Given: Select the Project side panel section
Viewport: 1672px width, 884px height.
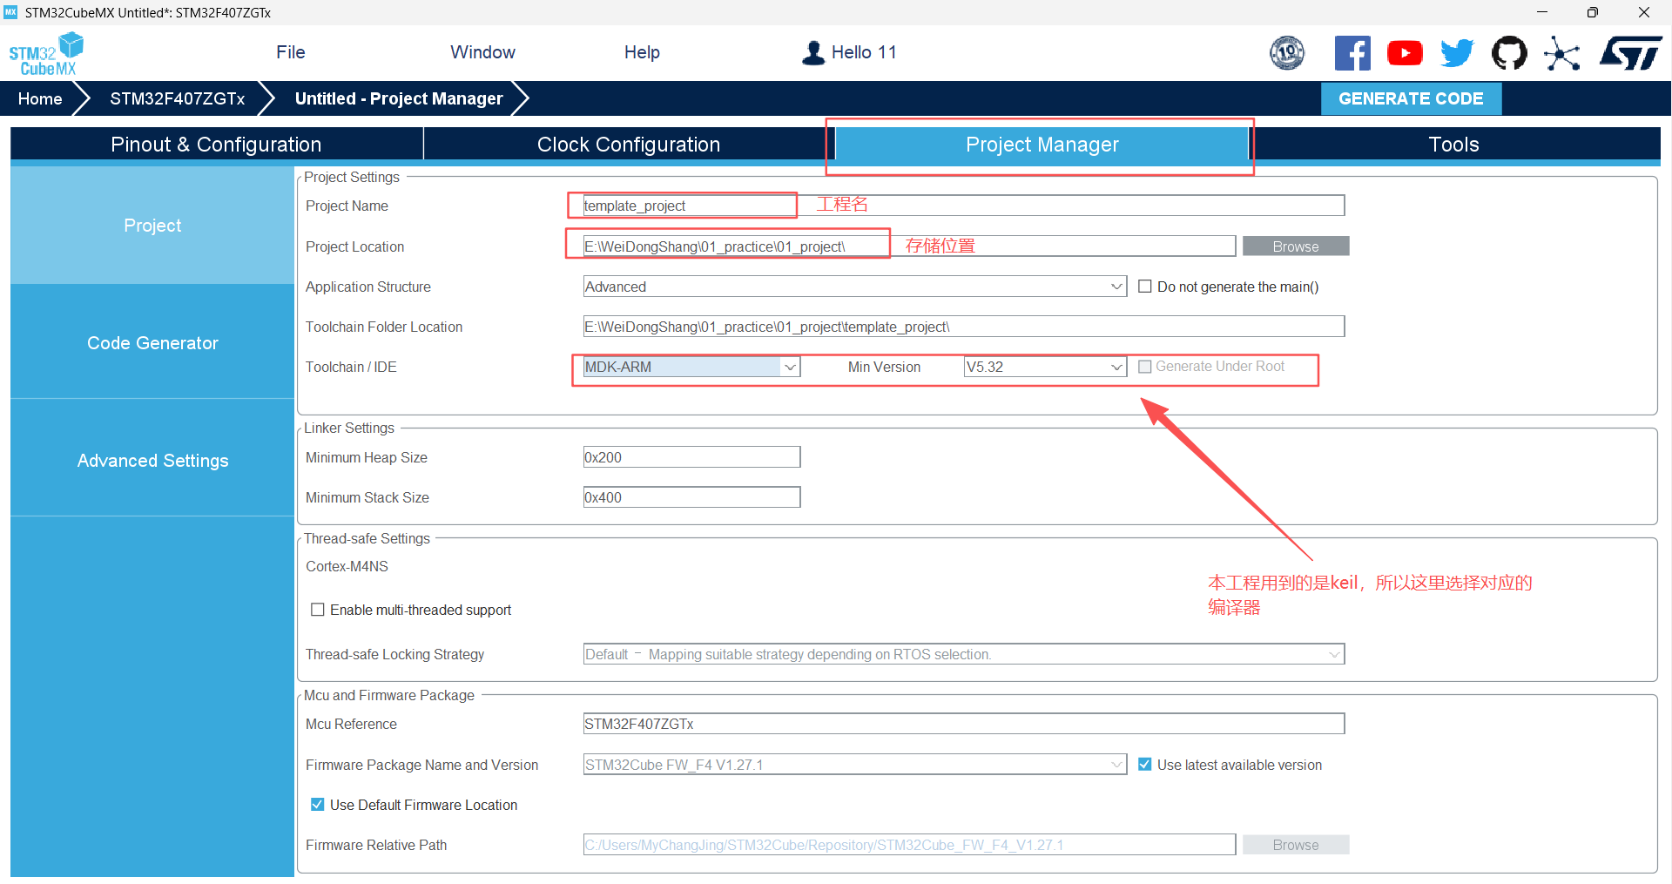Looking at the screenshot, I should [152, 226].
